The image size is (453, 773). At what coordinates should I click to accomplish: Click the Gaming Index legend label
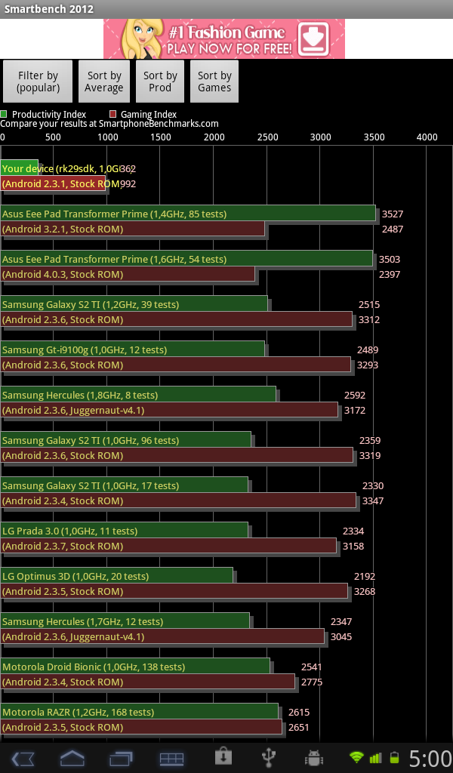click(149, 115)
